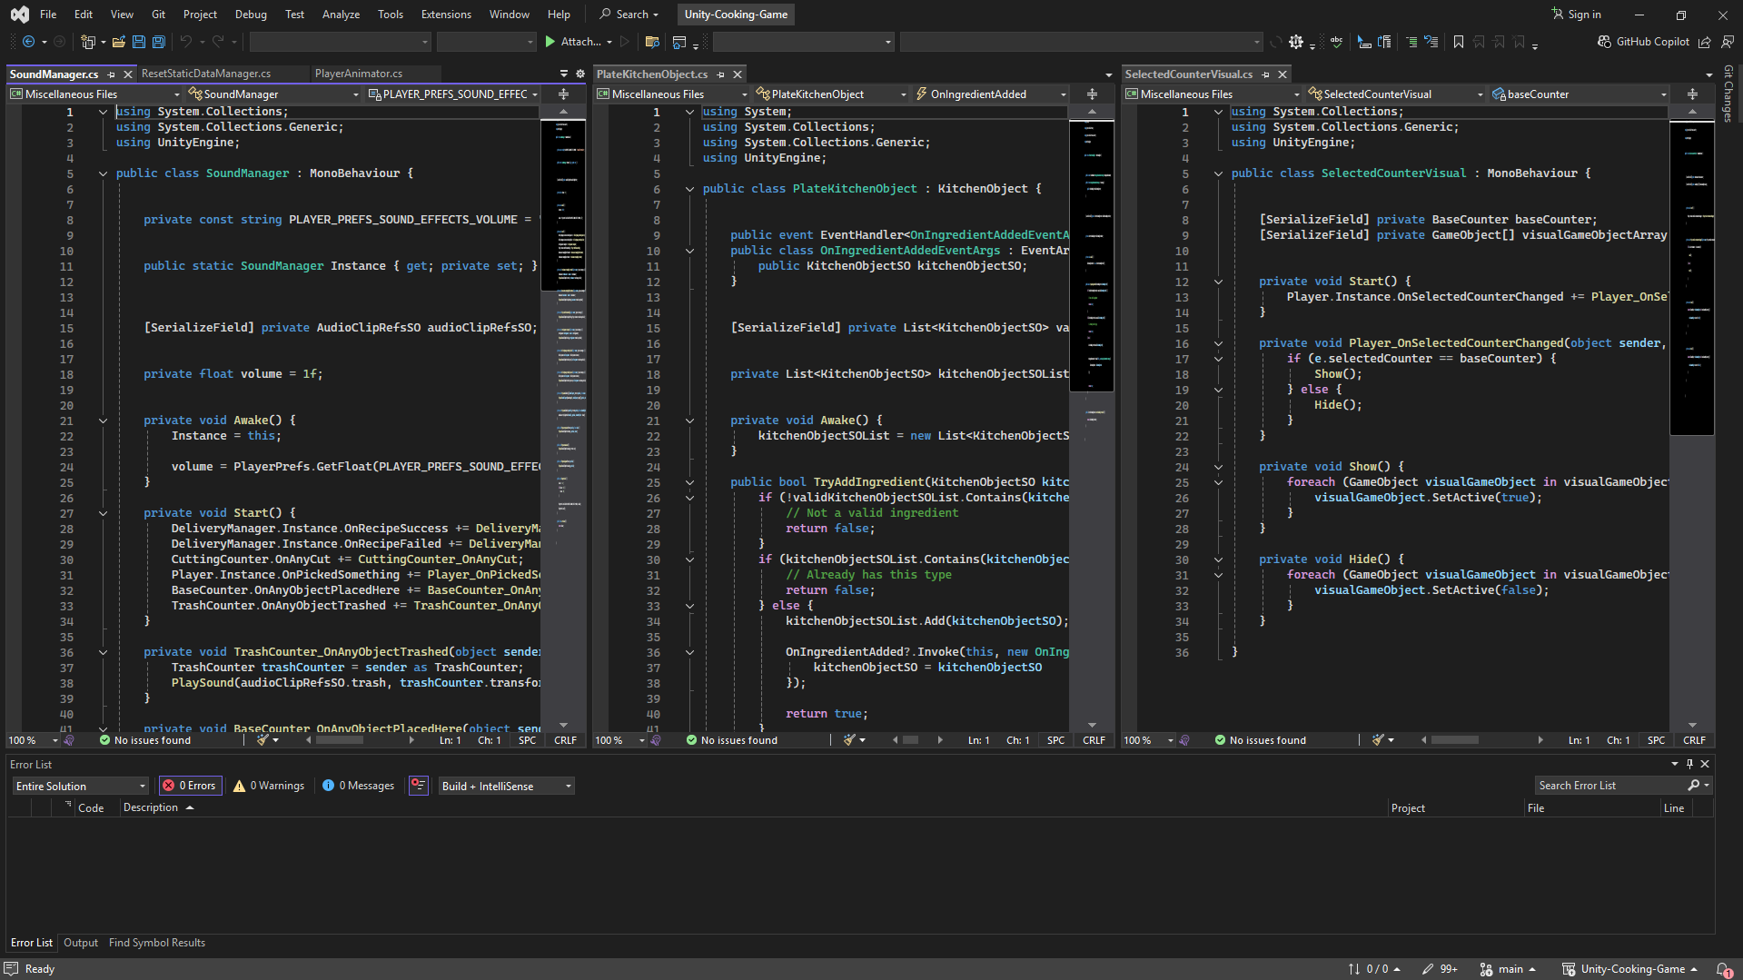Switch to the Output panel tab

(x=80, y=943)
